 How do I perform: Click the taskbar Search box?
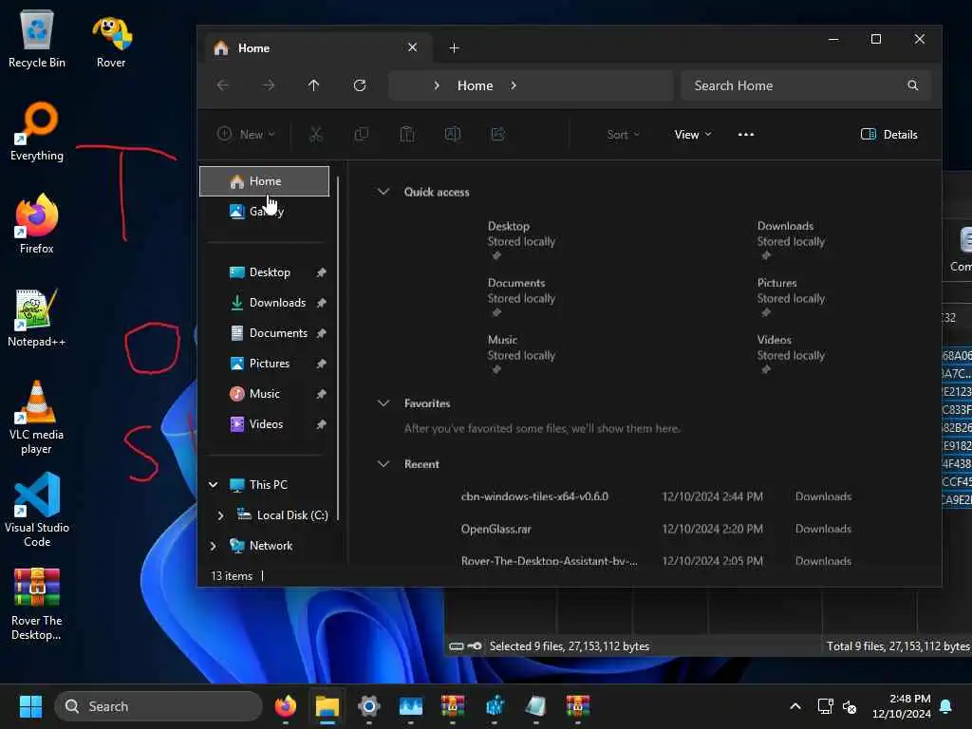click(x=159, y=706)
